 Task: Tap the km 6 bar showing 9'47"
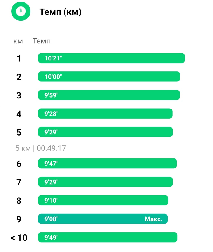coord(107,164)
